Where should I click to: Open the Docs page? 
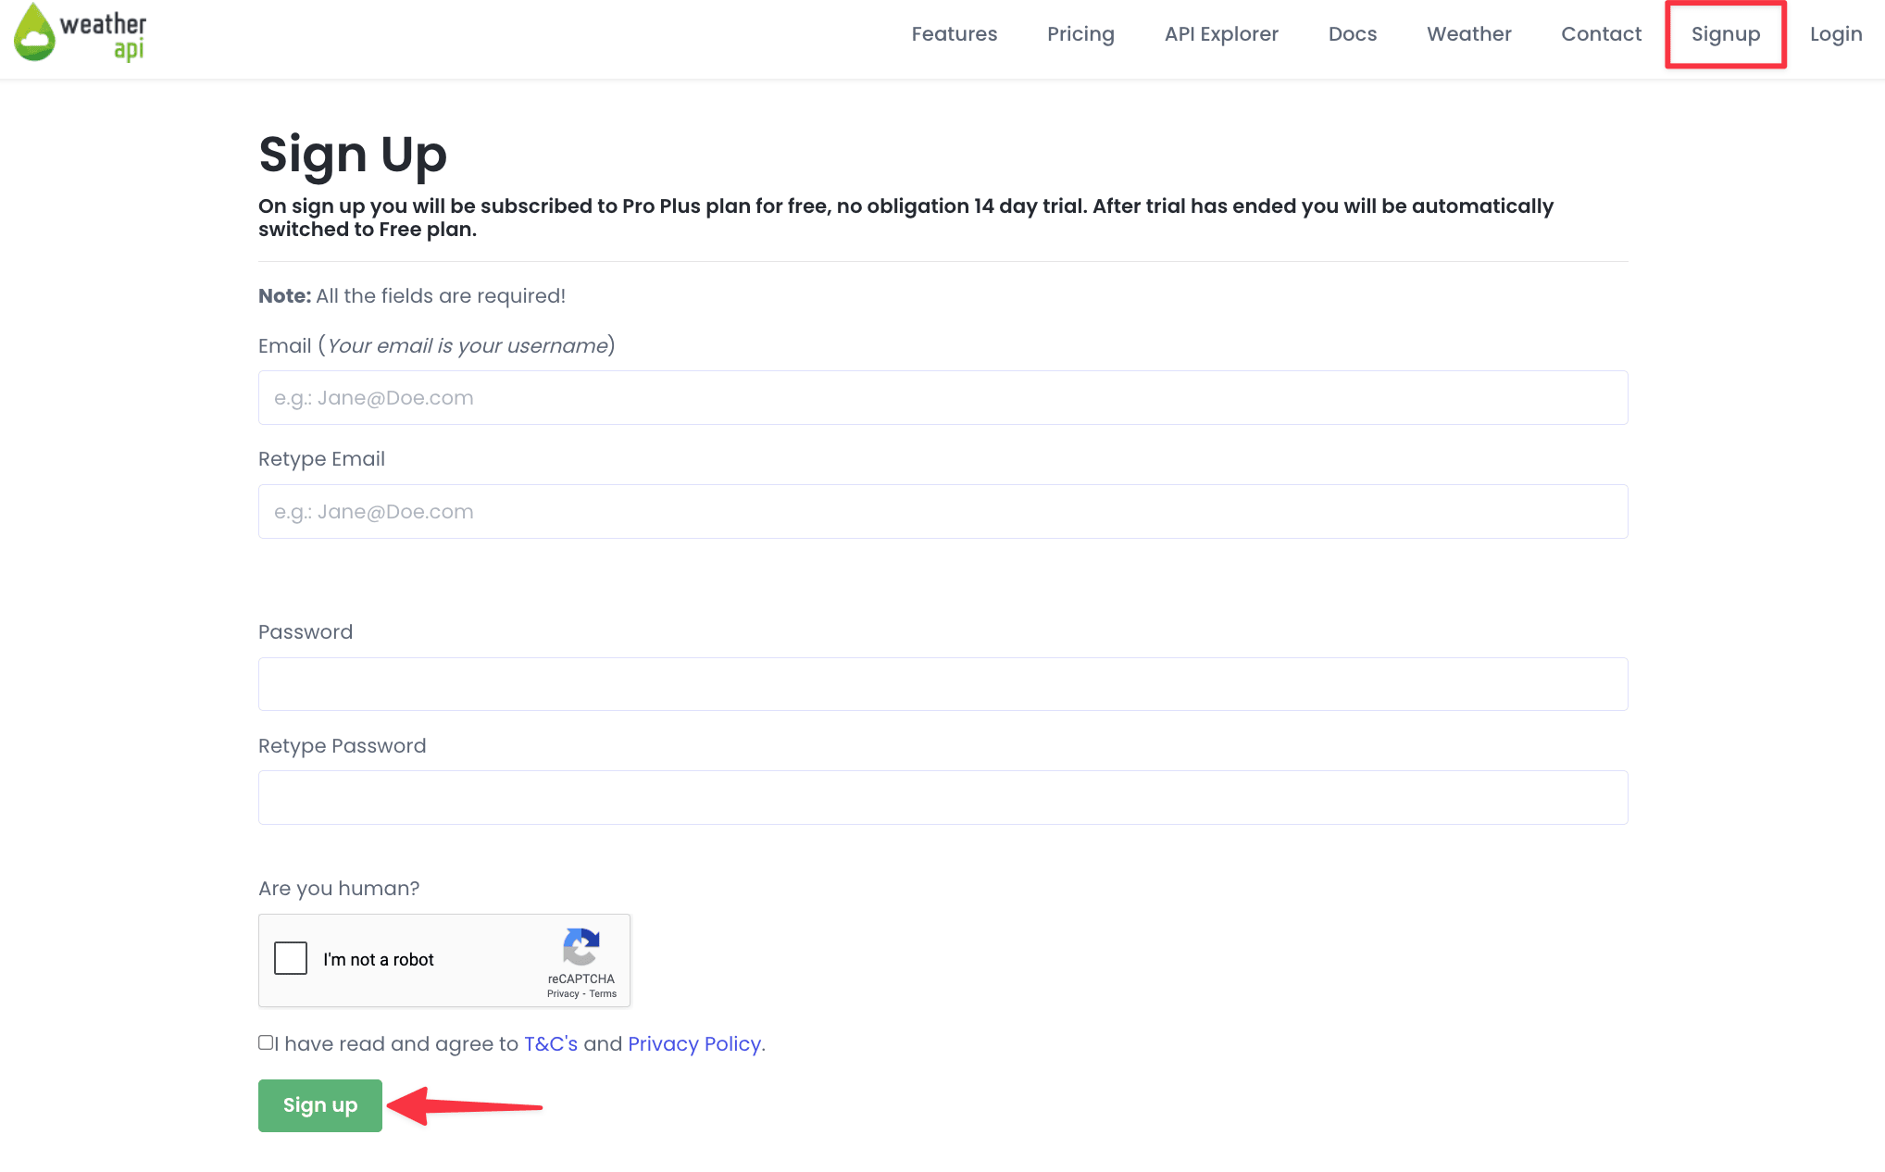(1353, 33)
